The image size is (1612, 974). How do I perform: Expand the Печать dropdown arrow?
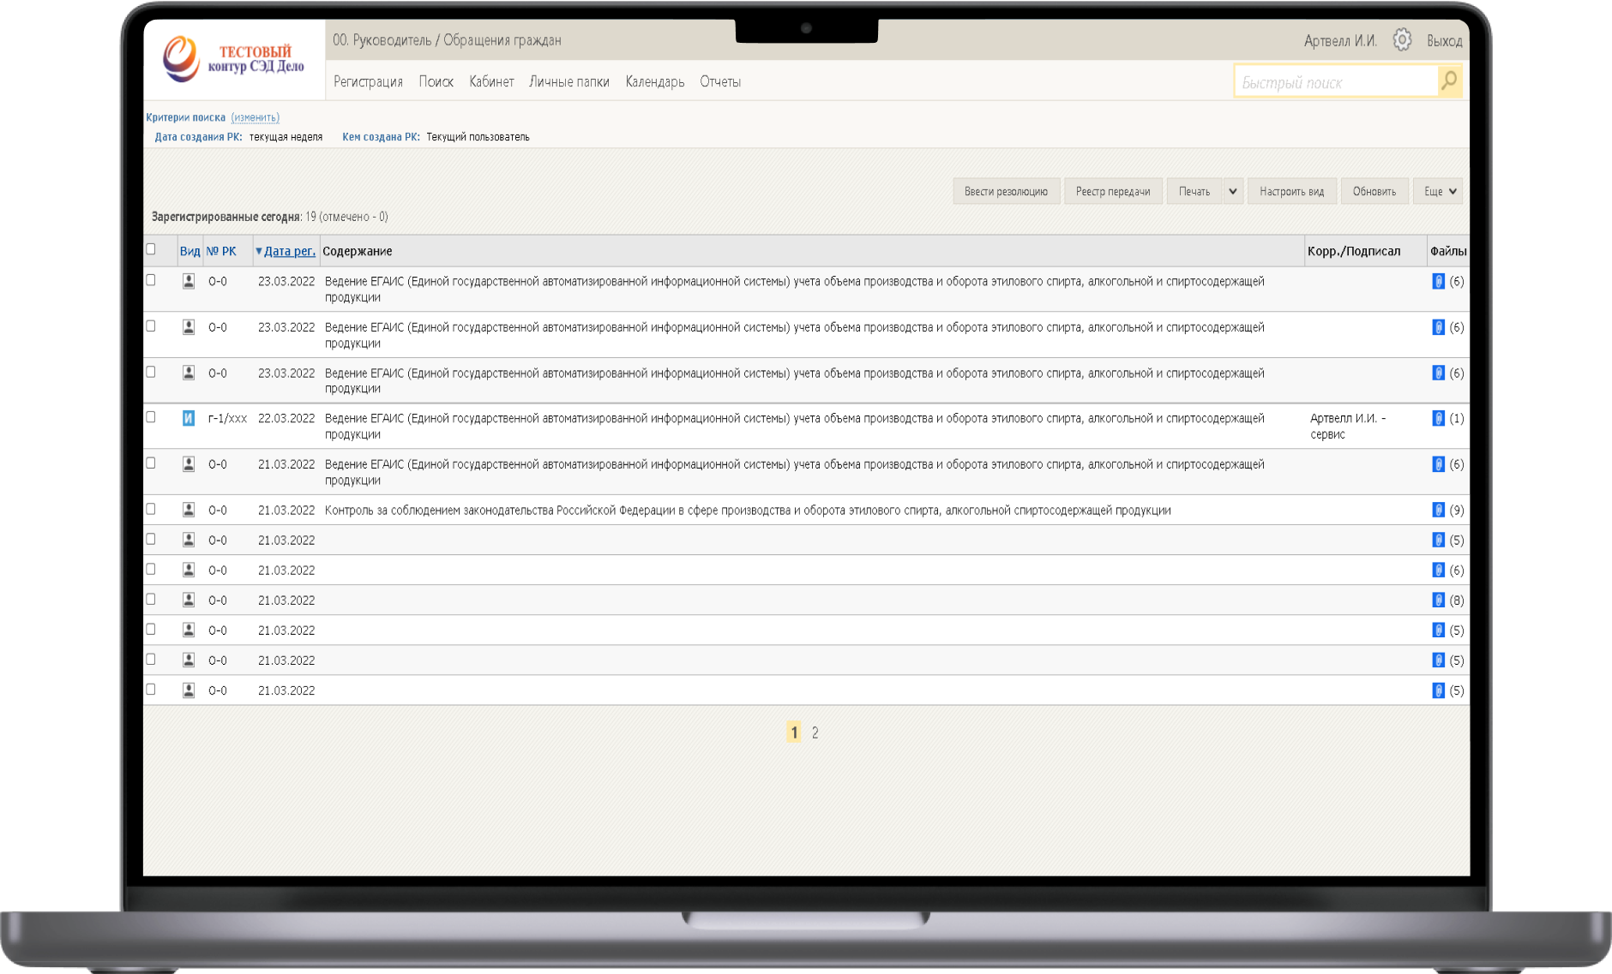click(x=1232, y=191)
